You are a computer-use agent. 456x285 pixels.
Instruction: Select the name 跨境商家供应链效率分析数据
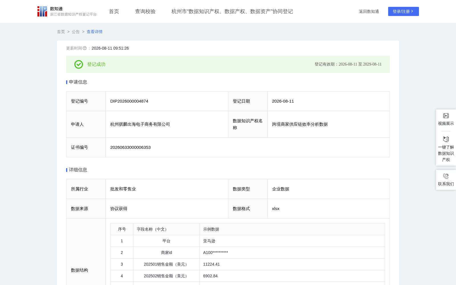(300, 124)
